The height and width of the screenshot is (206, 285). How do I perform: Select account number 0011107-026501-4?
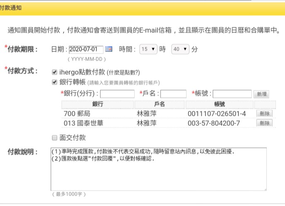point(217,114)
